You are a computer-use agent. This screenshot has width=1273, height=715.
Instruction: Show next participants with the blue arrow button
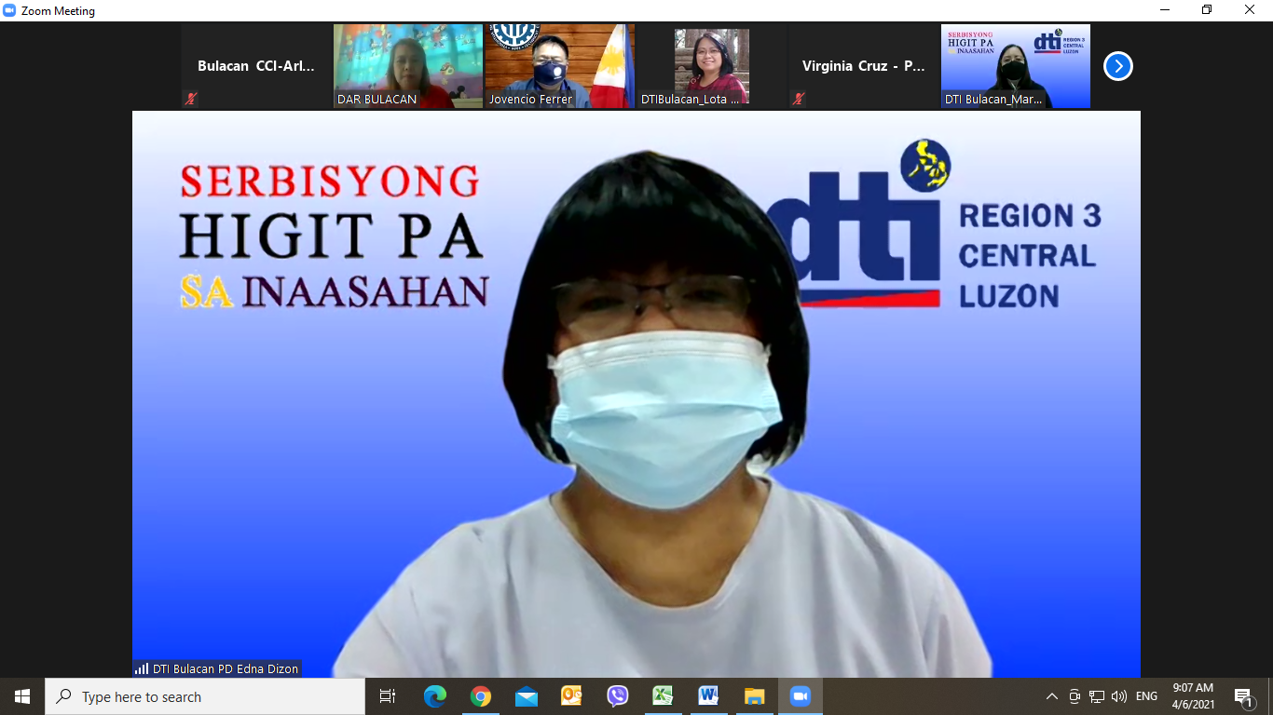point(1117,66)
